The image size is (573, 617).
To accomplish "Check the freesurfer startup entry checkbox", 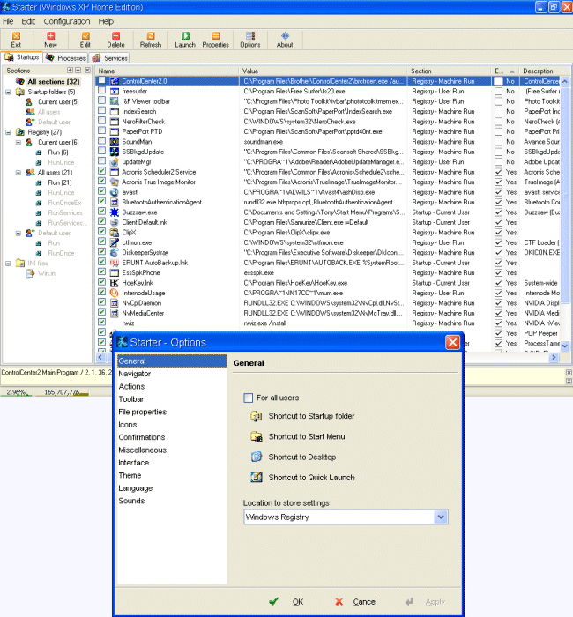I will [x=102, y=91].
